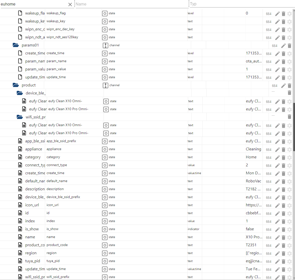Collapse the params01 channel folder
295x280 pixels.
[16, 45]
